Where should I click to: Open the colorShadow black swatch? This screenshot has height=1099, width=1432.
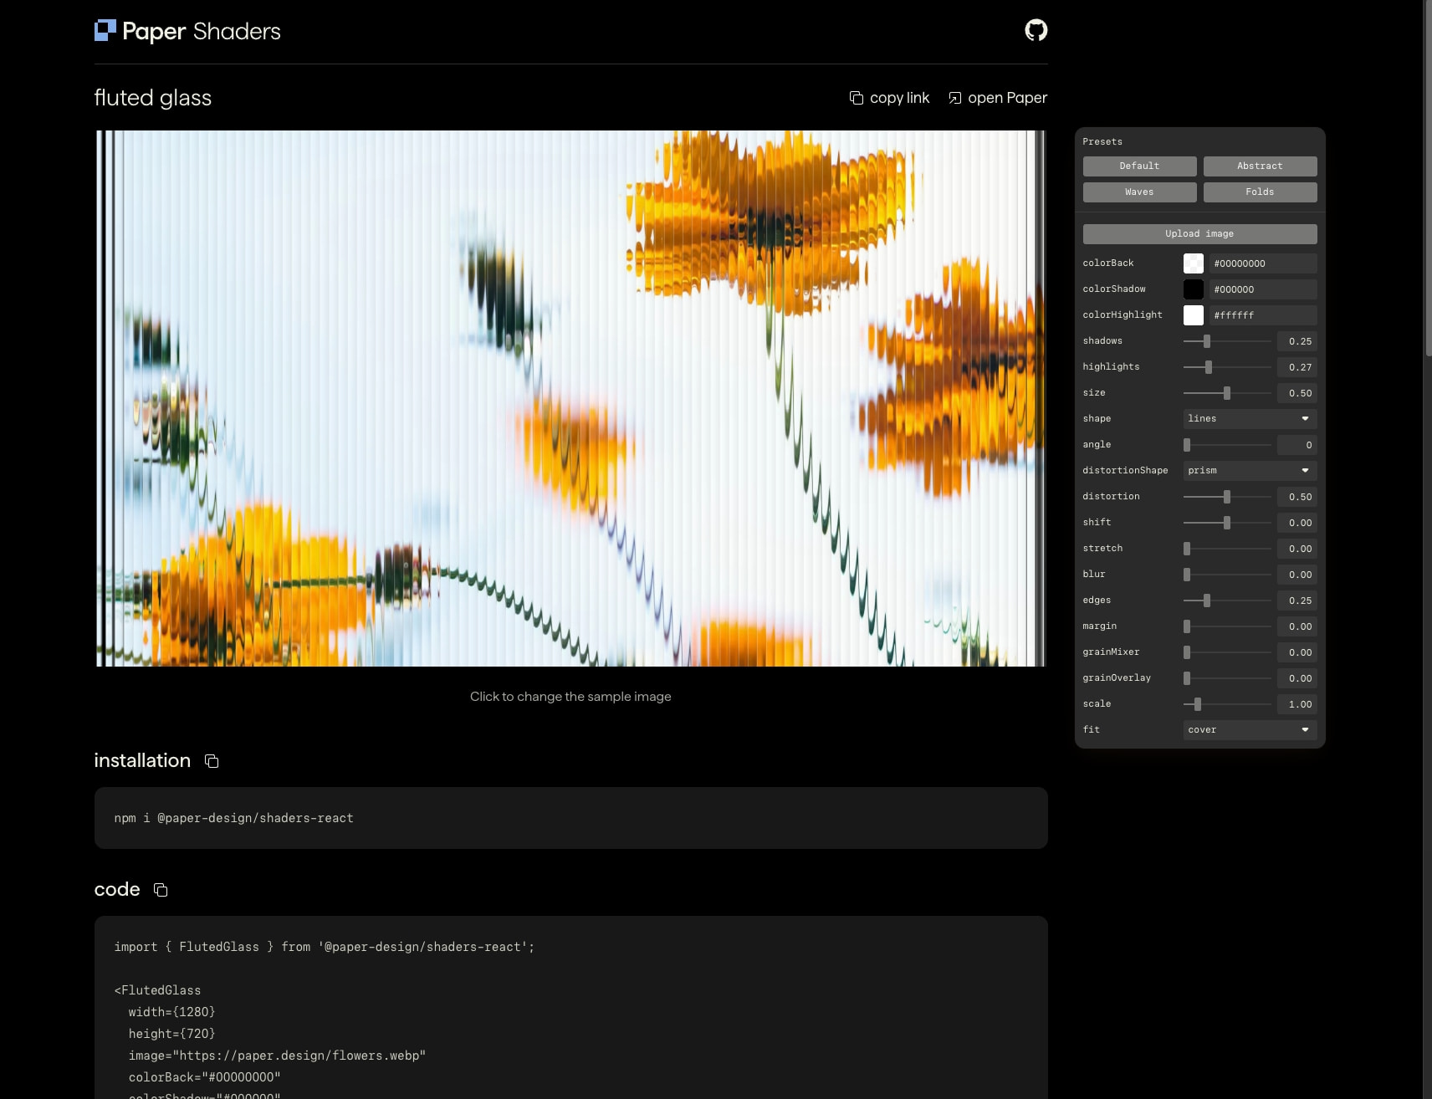[x=1194, y=289]
